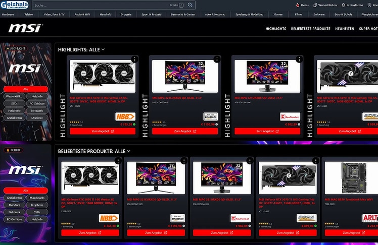Viewport: 378px width, 245px height.
Task: Click the Amazon shop logo in Highlights
Action: pos(210,116)
